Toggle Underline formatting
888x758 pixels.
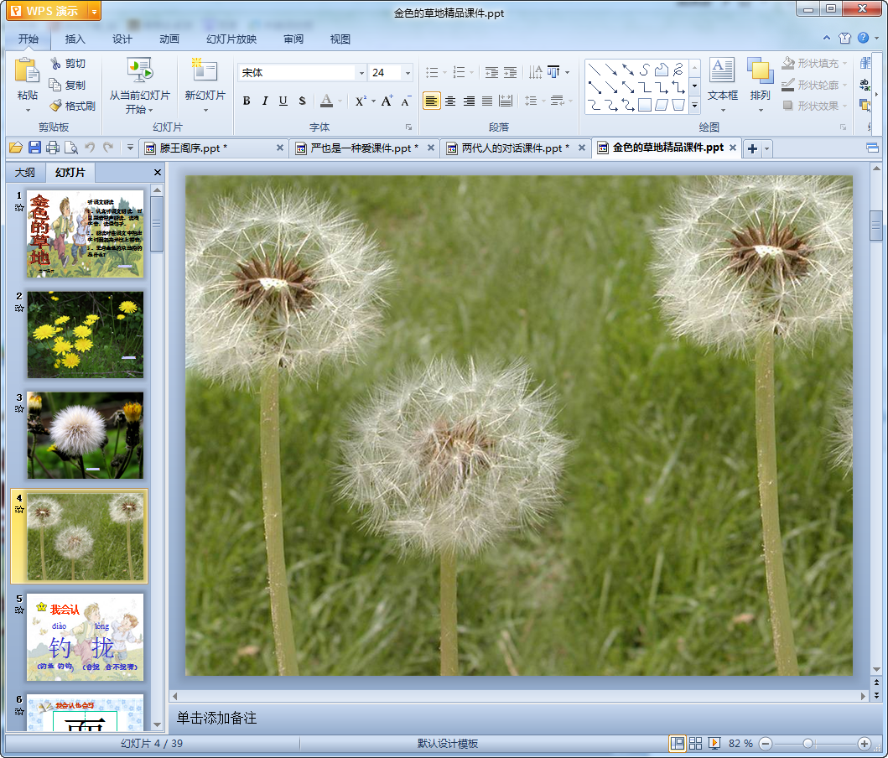pos(283,101)
